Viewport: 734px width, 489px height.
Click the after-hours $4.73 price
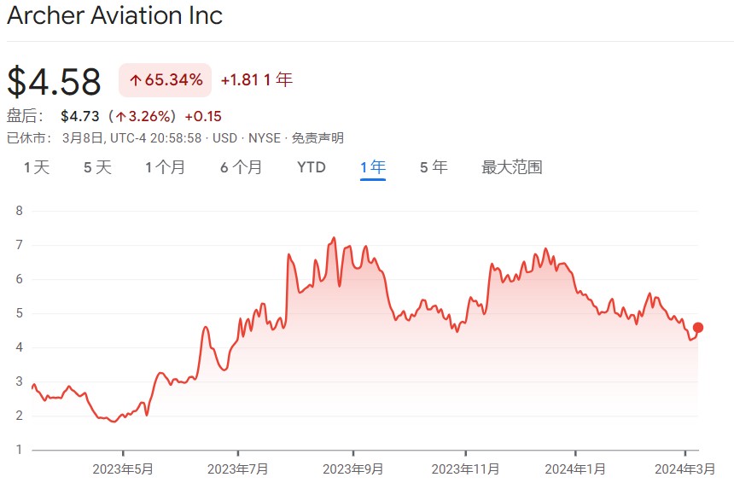click(x=80, y=116)
